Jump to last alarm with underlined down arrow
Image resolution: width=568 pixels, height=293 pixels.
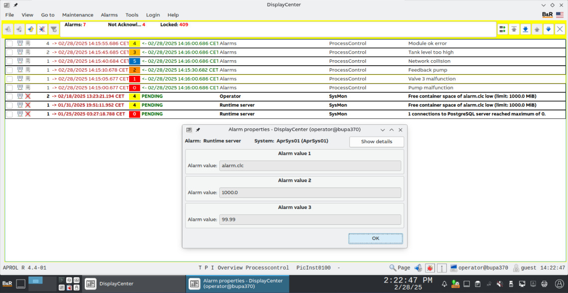click(525, 29)
